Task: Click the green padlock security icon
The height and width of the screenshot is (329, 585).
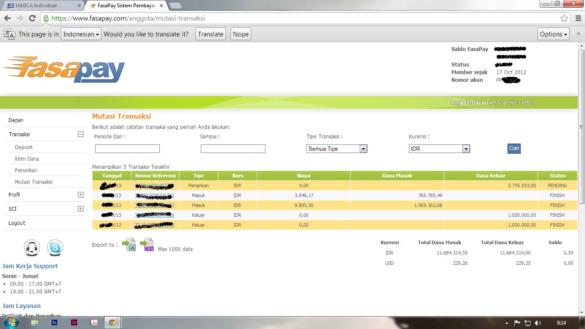Action: (x=46, y=18)
